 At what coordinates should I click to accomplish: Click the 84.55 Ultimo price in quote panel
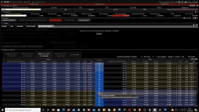[x=169, y=10]
